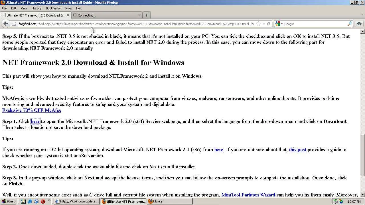The image size is (365, 205).
Task: Click the Show Desktop quick launch icon
Action: pos(23,201)
